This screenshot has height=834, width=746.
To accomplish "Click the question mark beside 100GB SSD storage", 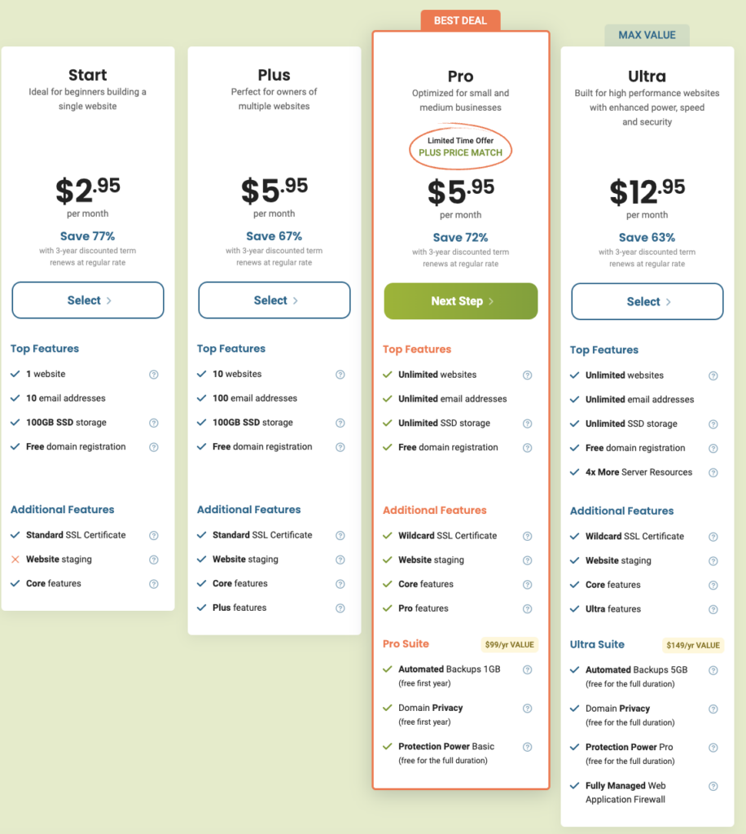I will click(153, 423).
